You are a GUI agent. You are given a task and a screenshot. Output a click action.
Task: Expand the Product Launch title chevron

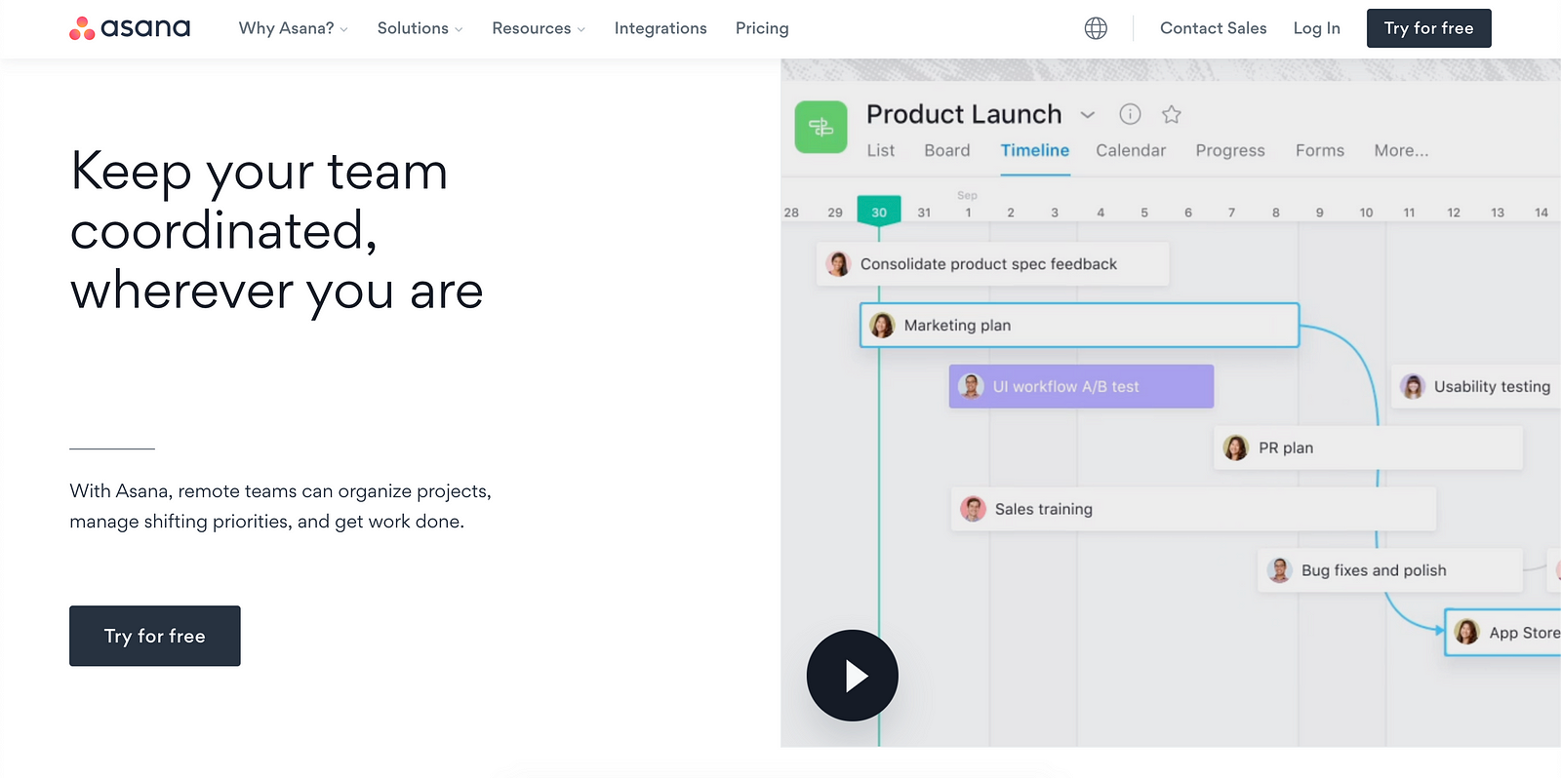pos(1088,115)
